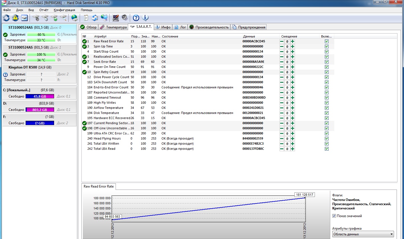Image resolution: width=404 pixels, height=239 pixels.
Task: Select the Command Timeout attribute row
Action: point(208,98)
